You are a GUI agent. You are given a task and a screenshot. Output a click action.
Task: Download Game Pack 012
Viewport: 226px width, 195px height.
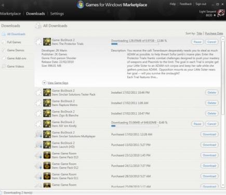coord(209,166)
